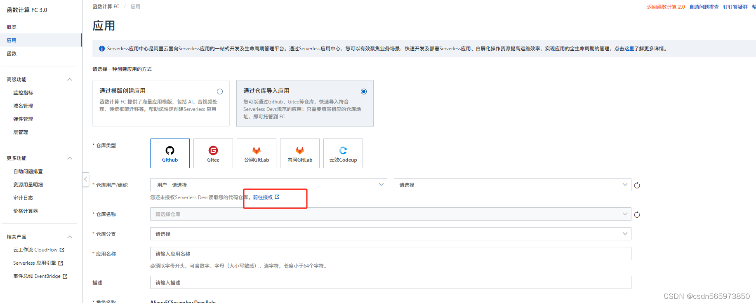Open the 仓库分支 dropdown
The image size is (756, 303).
click(391, 234)
